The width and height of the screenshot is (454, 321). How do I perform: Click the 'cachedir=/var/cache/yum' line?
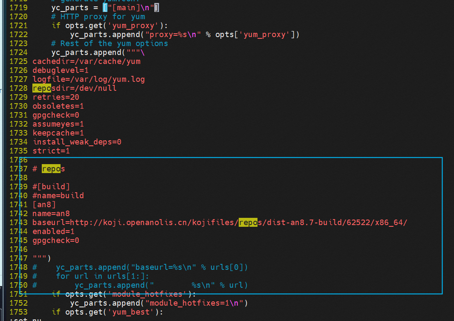pyautogui.click(x=86, y=61)
